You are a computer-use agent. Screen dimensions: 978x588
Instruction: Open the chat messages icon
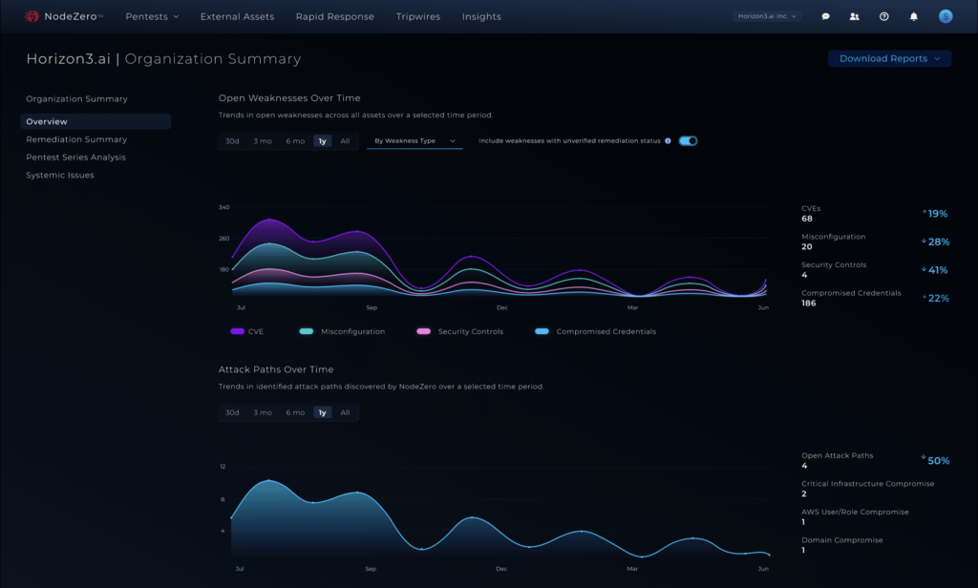[825, 17]
